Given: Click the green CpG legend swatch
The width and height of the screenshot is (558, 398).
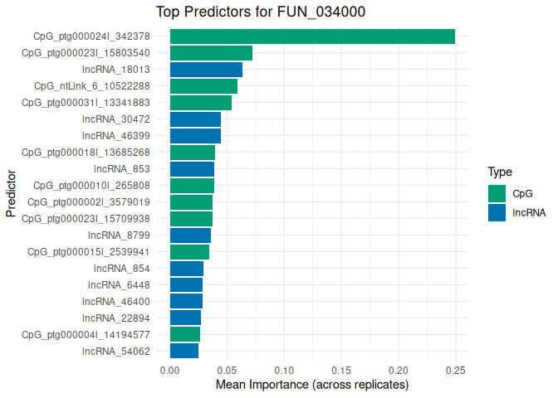Looking at the screenshot, I should [497, 193].
